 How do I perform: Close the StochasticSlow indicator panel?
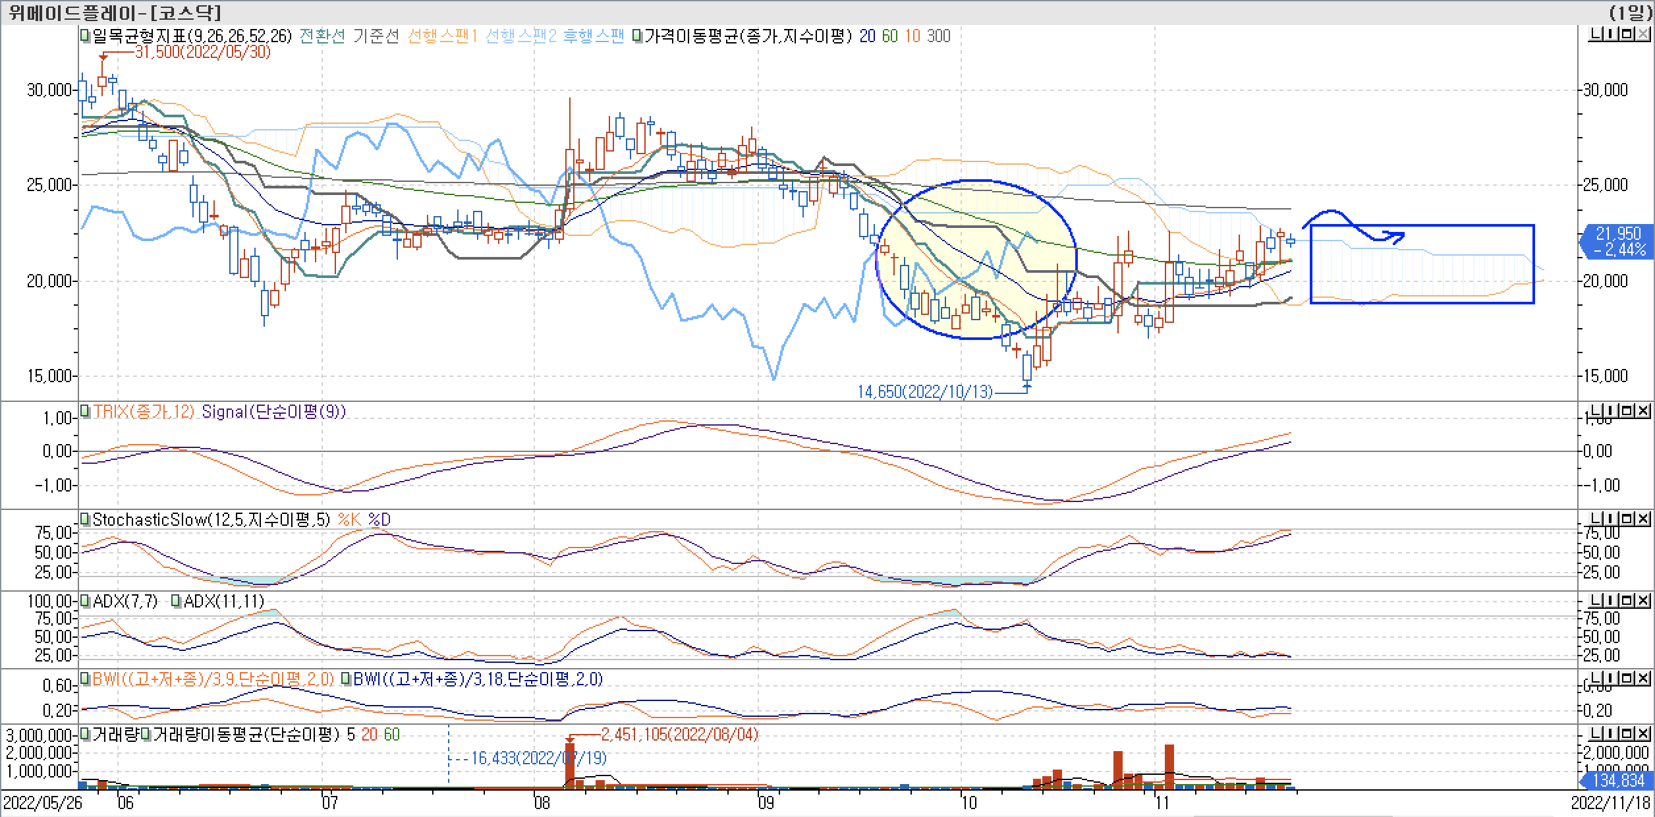(1642, 519)
